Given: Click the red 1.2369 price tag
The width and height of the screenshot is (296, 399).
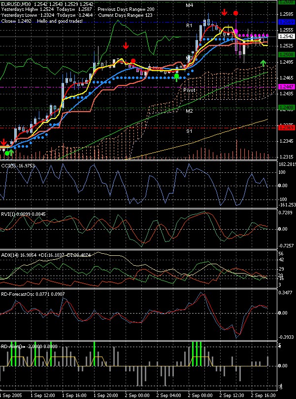Looking at the screenshot, I should 286,128.
